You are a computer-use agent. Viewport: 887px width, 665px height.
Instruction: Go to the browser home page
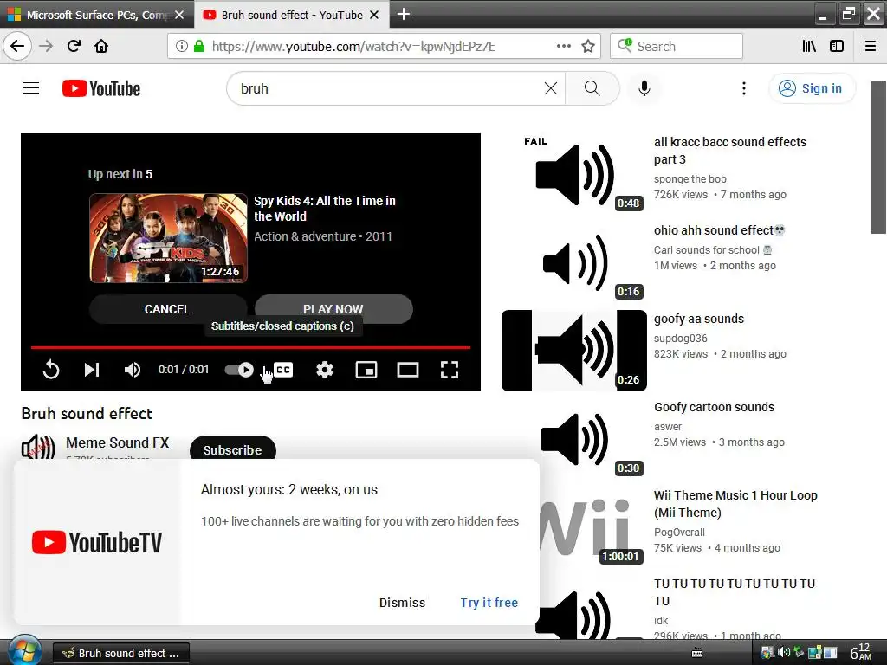click(101, 46)
